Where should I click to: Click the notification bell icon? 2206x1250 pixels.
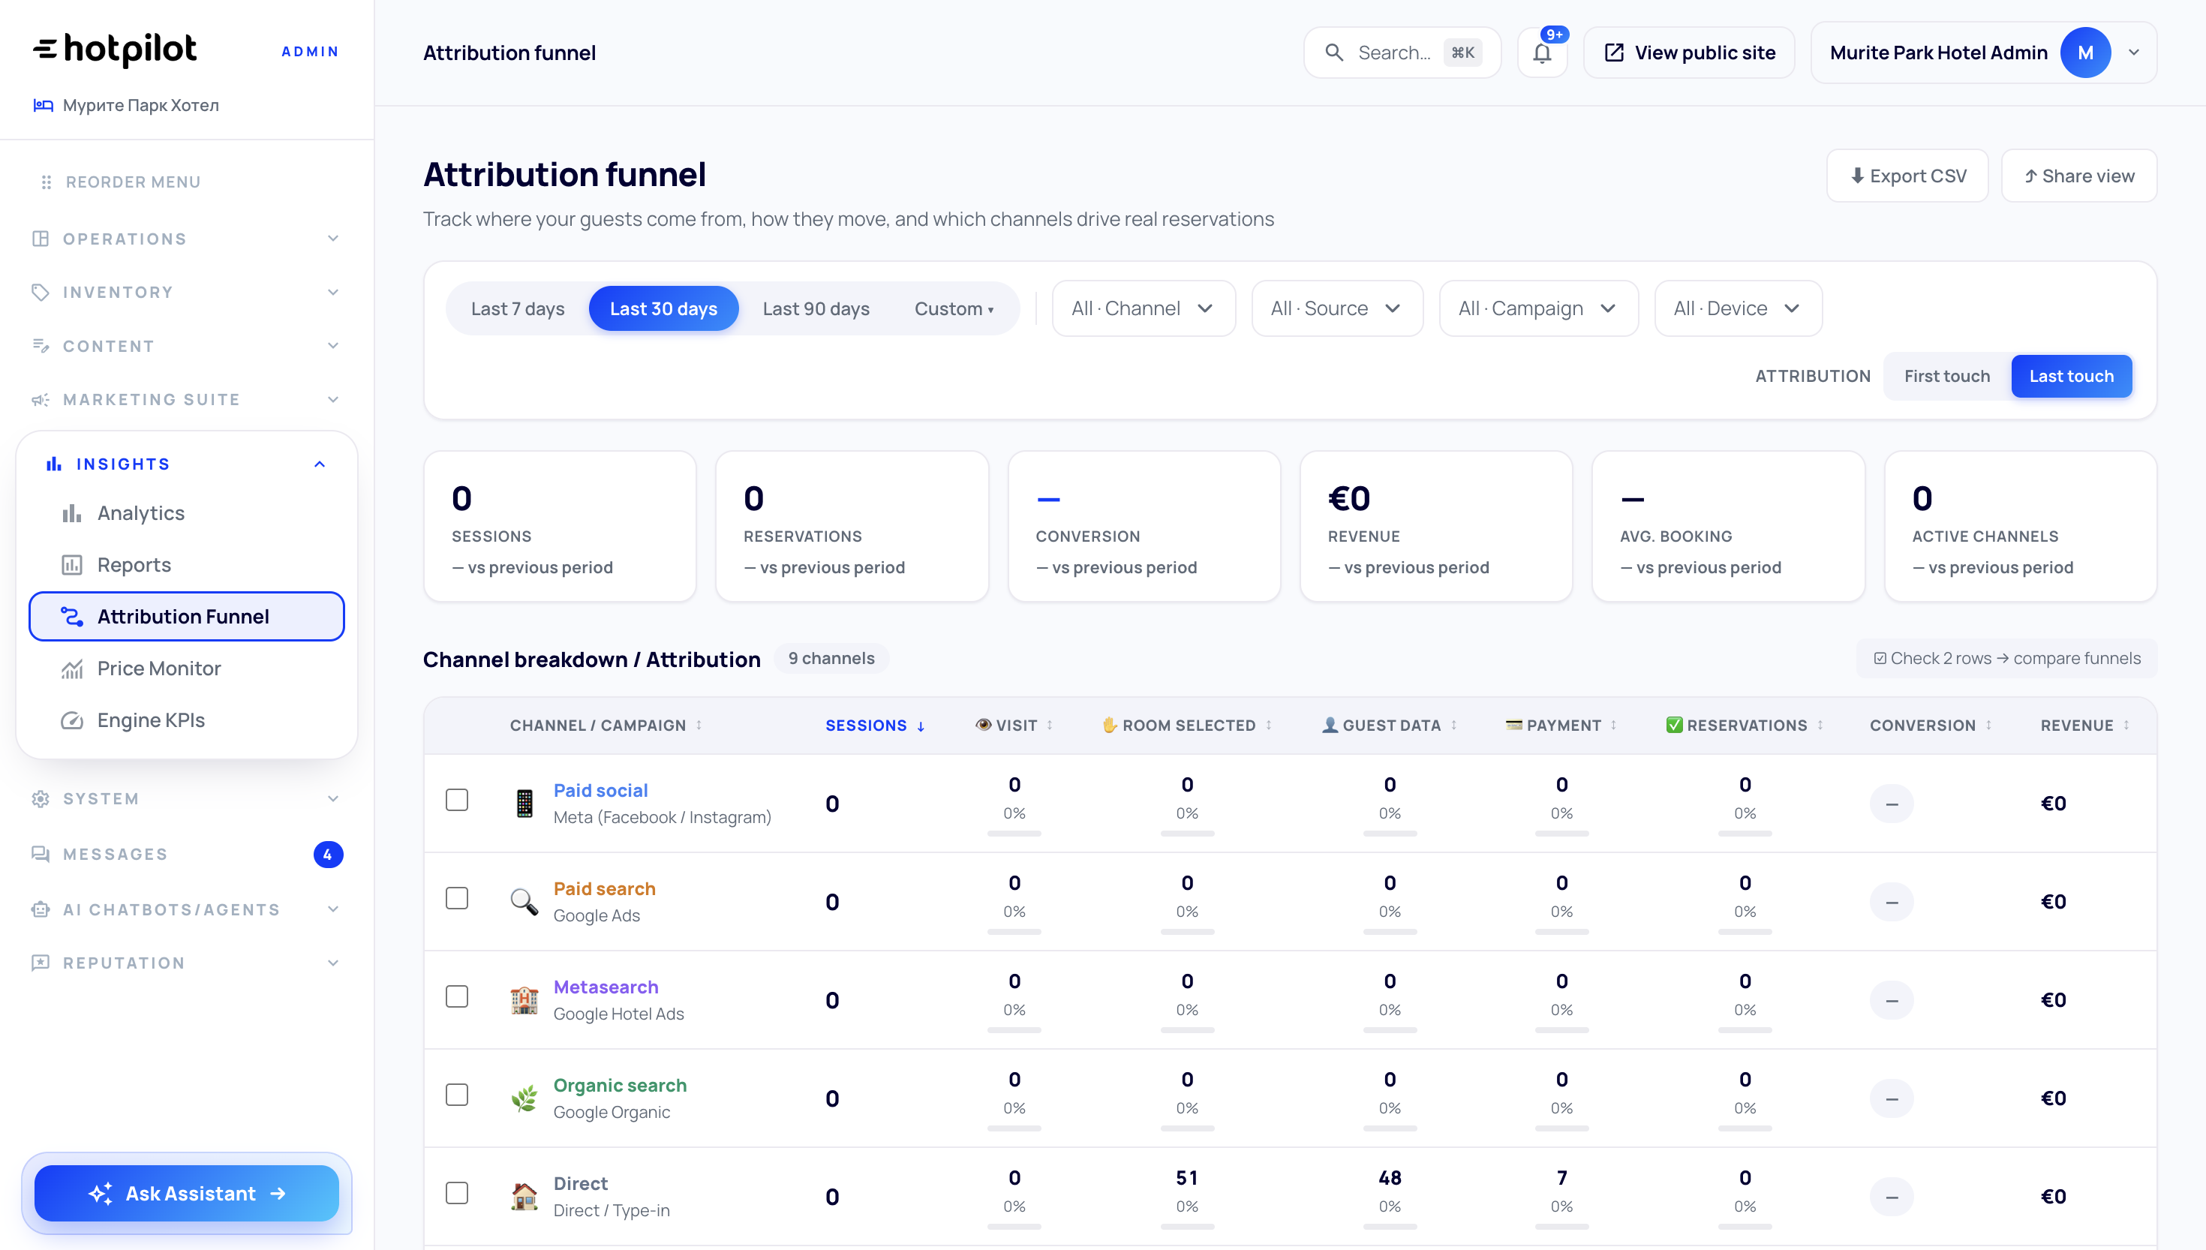point(1542,53)
